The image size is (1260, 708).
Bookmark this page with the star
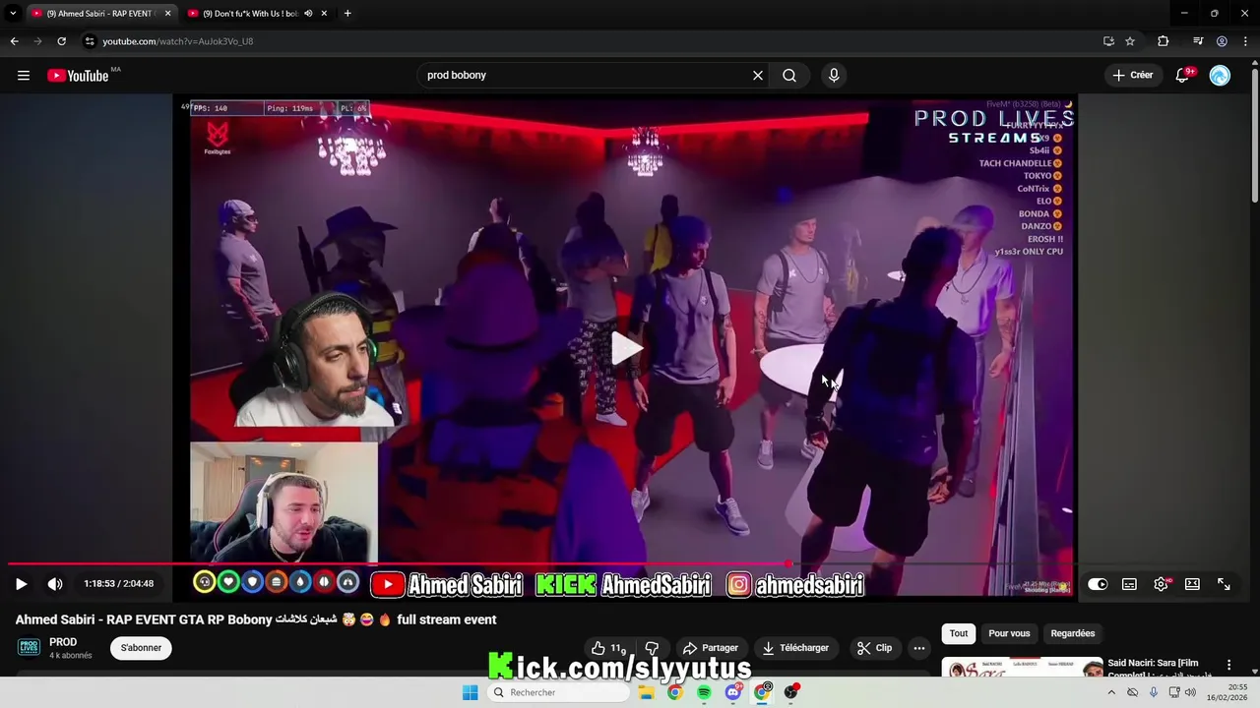pyautogui.click(x=1130, y=41)
